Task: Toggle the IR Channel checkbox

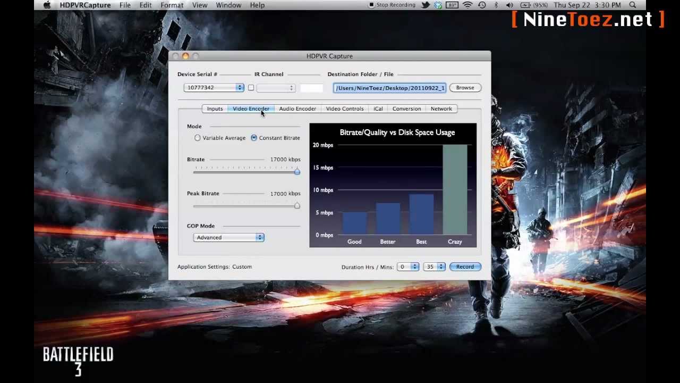Action: (251, 88)
